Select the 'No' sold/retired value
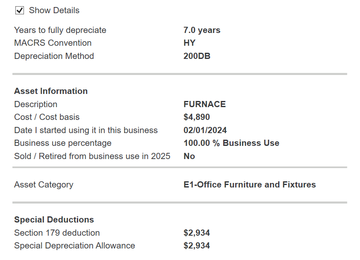The width and height of the screenshot is (360, 260). coord(189,156)
